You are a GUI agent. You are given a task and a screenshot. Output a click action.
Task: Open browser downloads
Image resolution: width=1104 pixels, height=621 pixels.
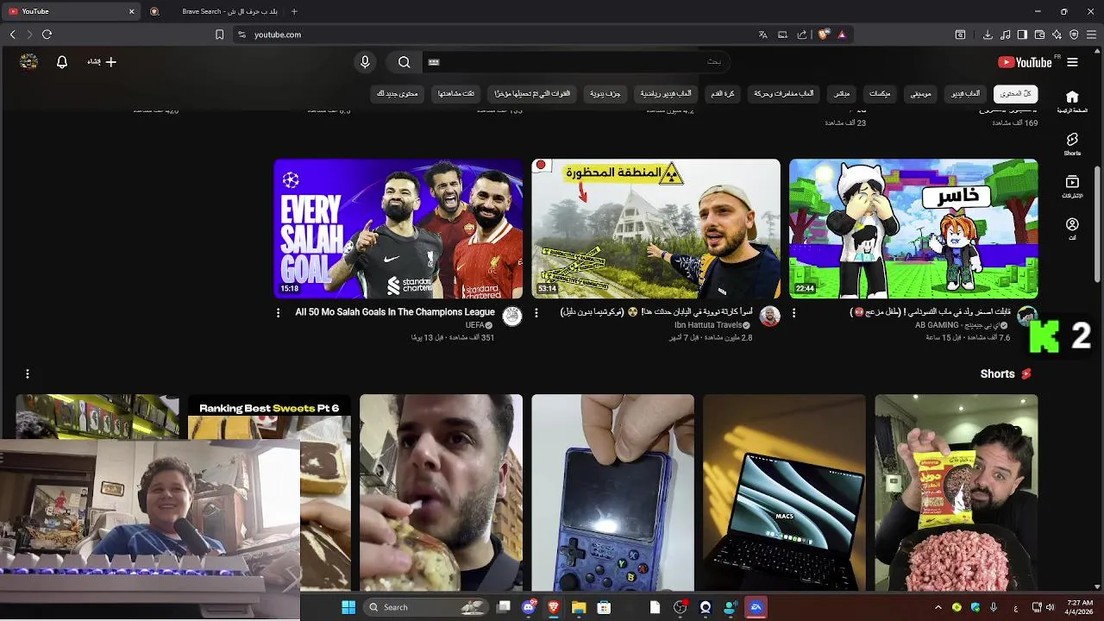pos(988,34)
